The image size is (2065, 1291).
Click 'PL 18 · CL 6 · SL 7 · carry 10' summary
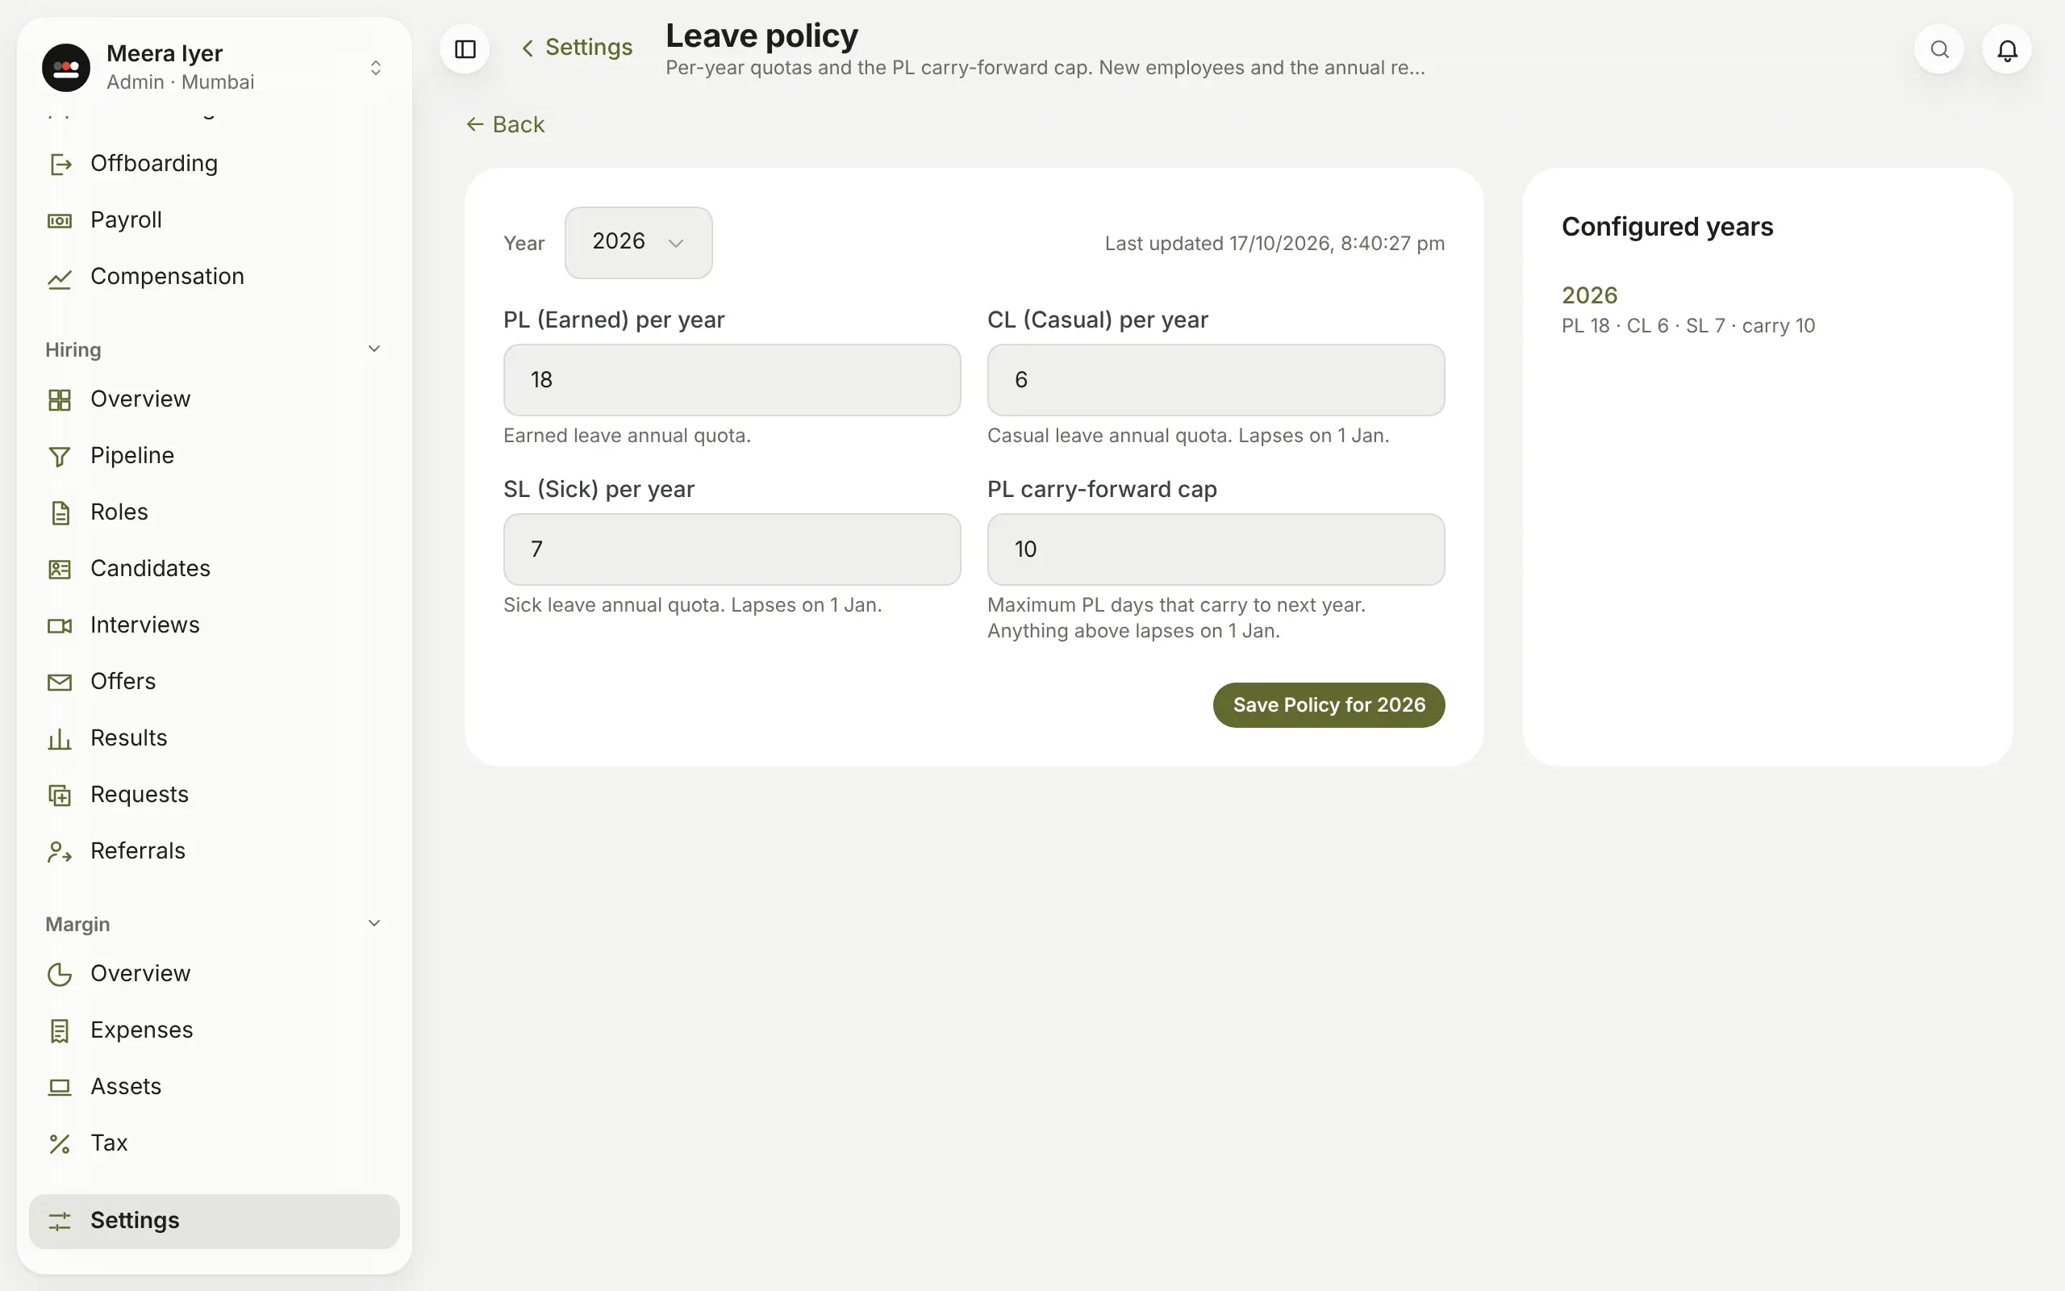pyautogui.click(x=1687, y=326)
